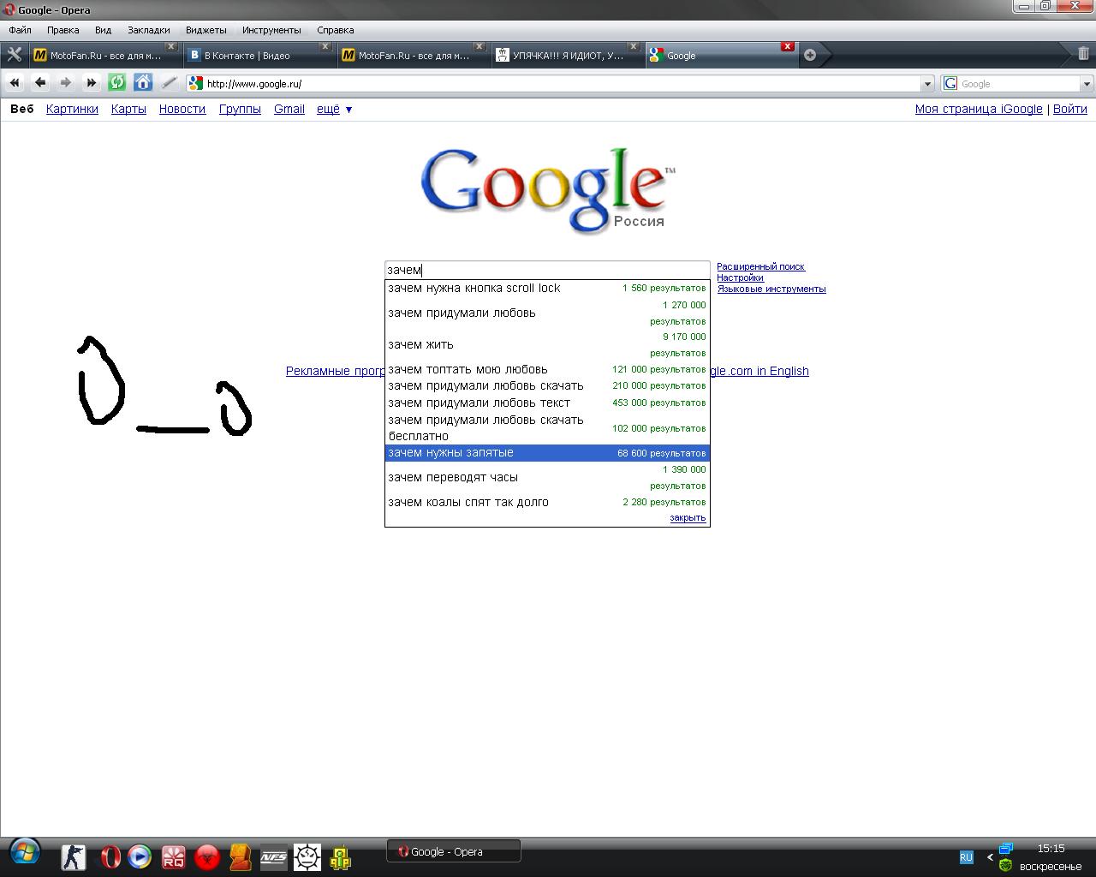The width and height of the screenshot is (1096, 877).
Task: Open the Настройки link
Action: 740,277
